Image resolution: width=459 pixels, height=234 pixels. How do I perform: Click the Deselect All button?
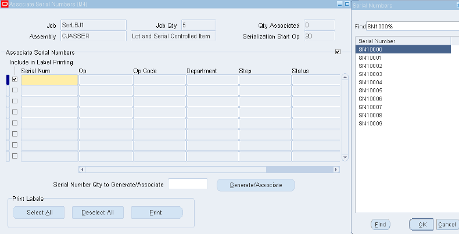click(x=98, y=213)
